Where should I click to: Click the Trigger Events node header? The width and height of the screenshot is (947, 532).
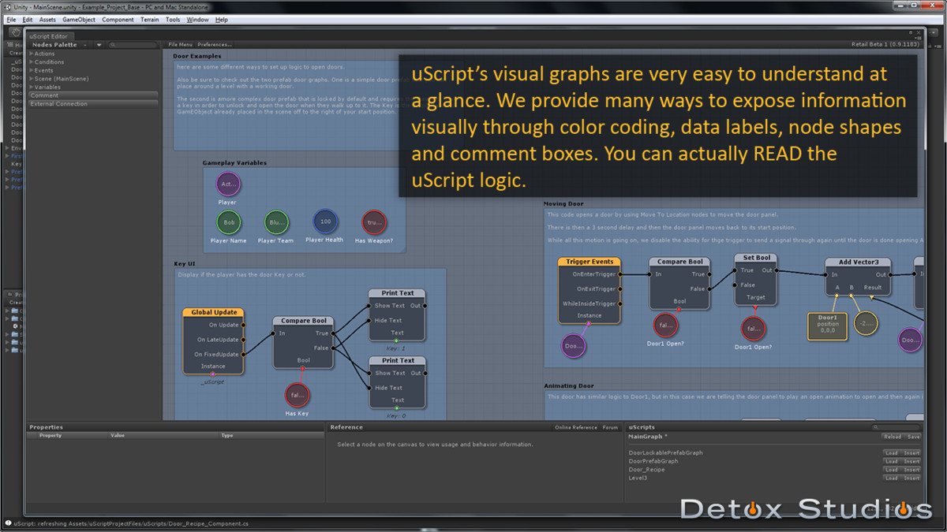[590, 262]
